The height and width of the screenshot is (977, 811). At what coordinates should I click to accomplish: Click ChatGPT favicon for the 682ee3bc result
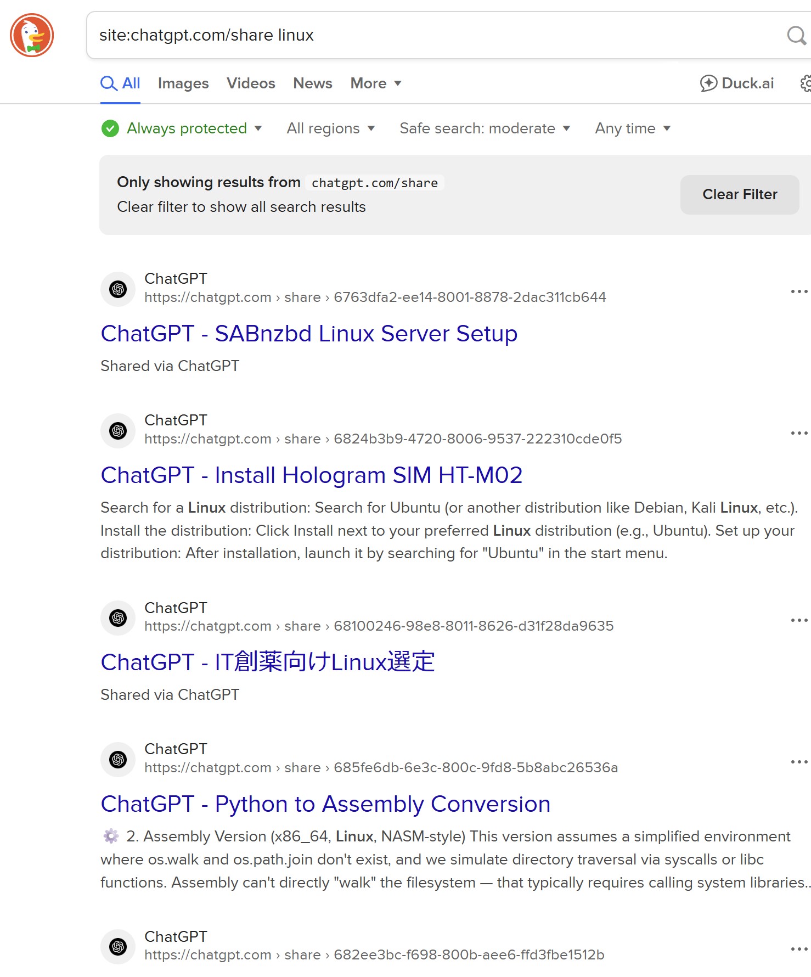(118, 946)
